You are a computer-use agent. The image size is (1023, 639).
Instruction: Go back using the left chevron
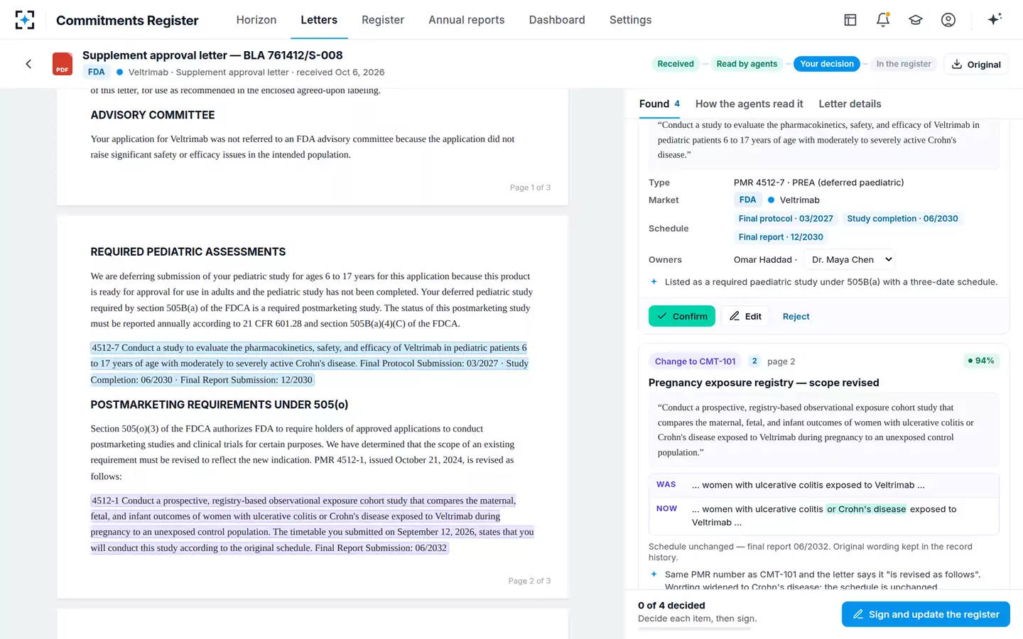pos(28,64)
